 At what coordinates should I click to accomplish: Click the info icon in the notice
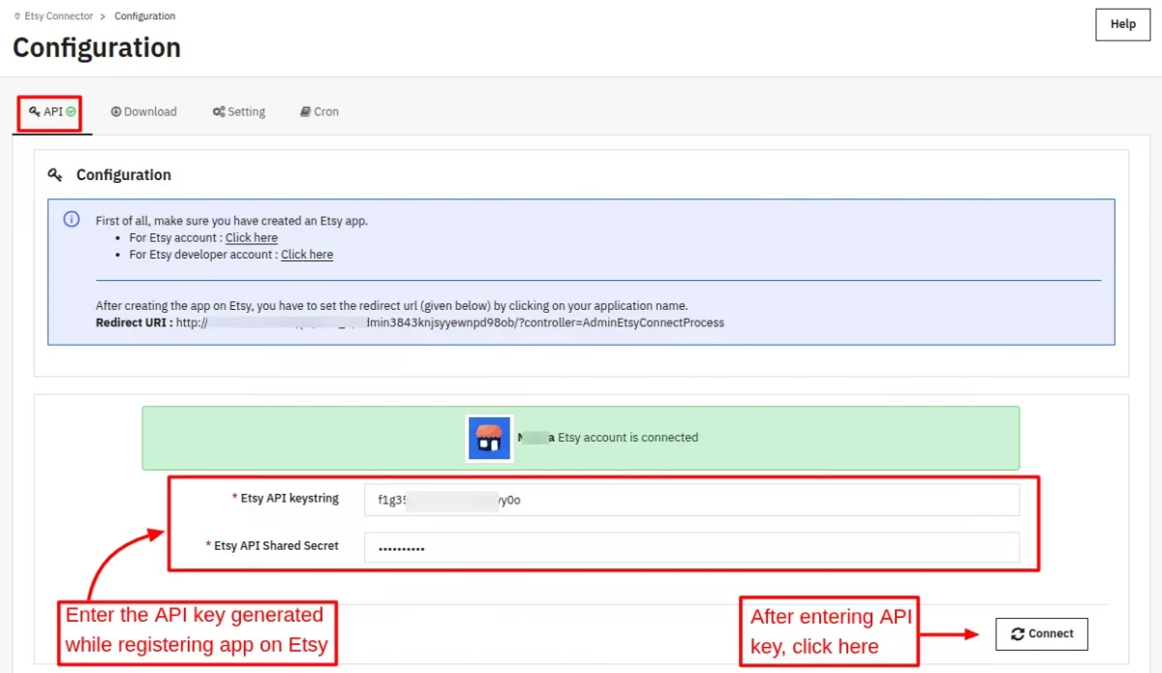72,220
